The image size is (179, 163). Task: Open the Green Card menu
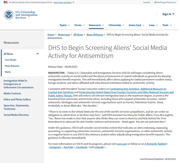(x=136, y=25)
